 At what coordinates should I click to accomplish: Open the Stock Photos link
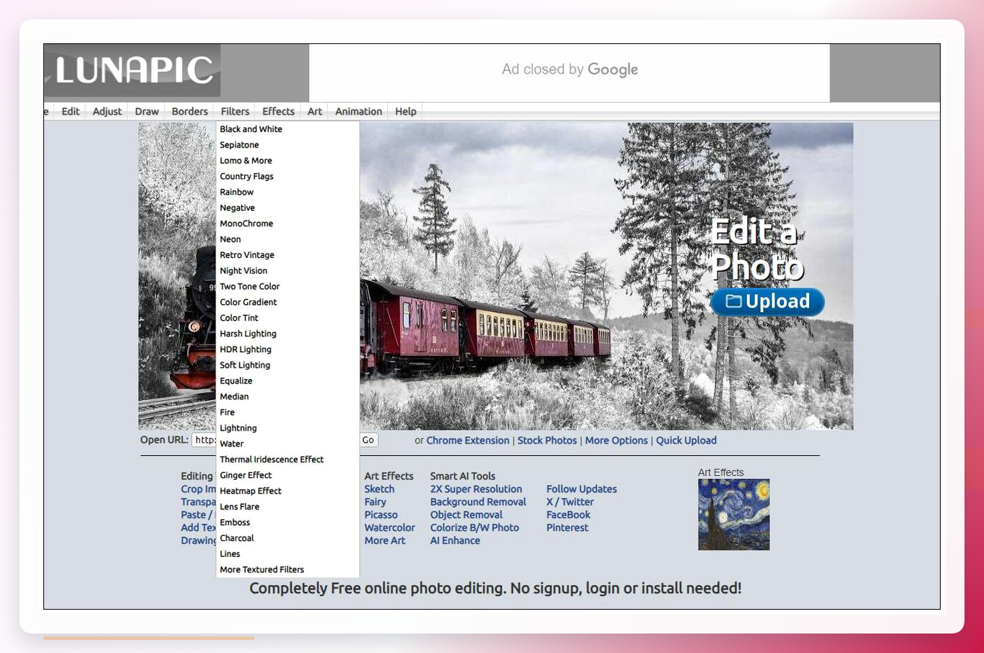click(547, 441)
